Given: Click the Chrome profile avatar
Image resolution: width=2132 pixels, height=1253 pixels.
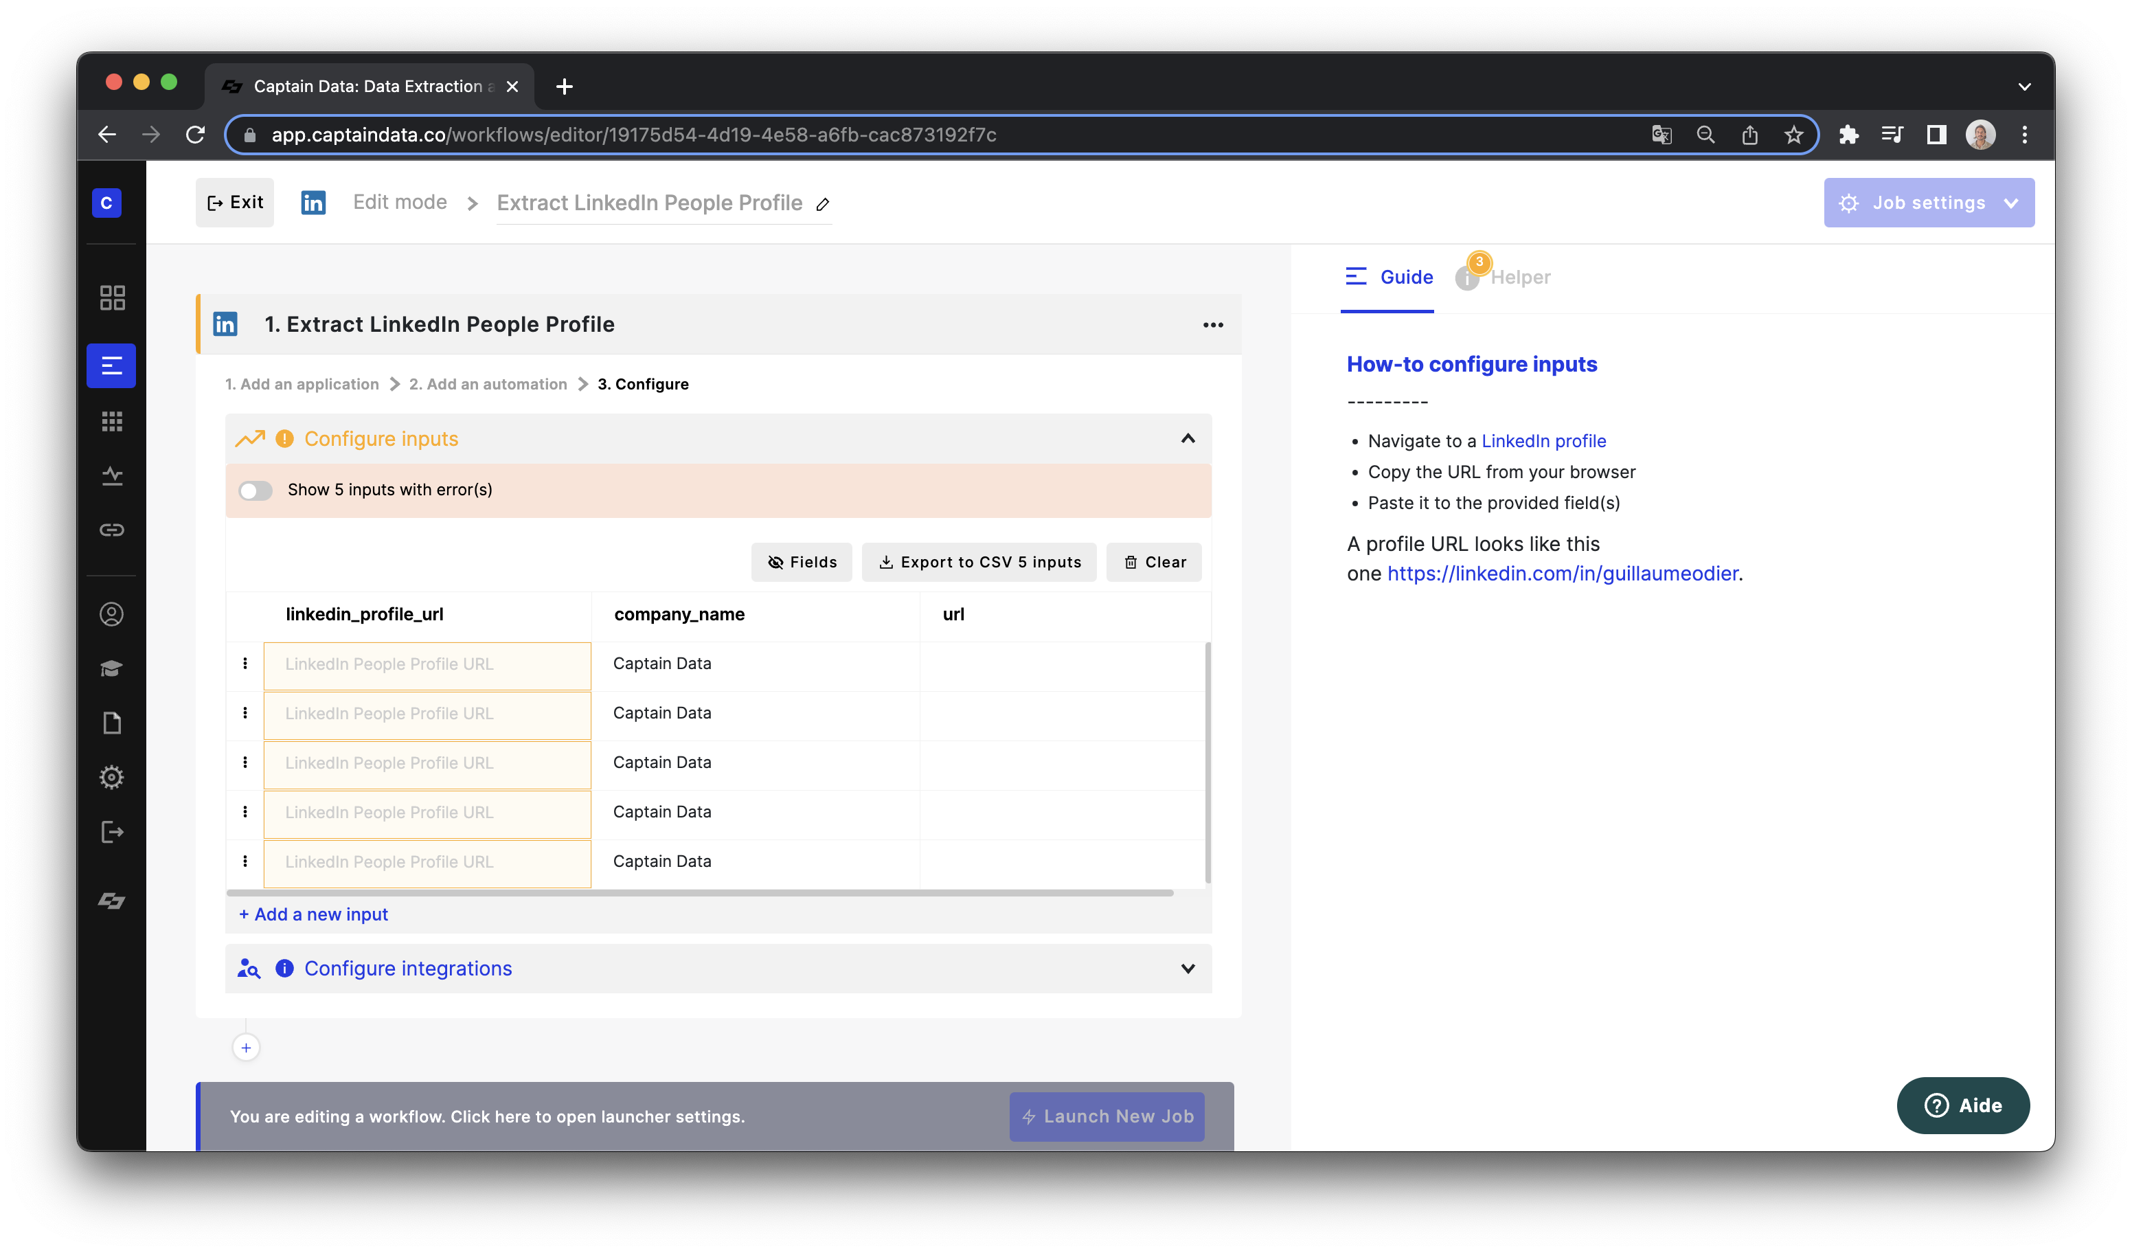Looking at the screenshot, I should pos(1981,135).
